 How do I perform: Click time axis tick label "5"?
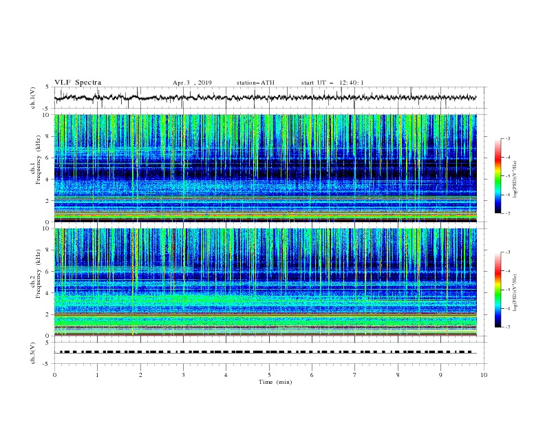pos(269,375)
